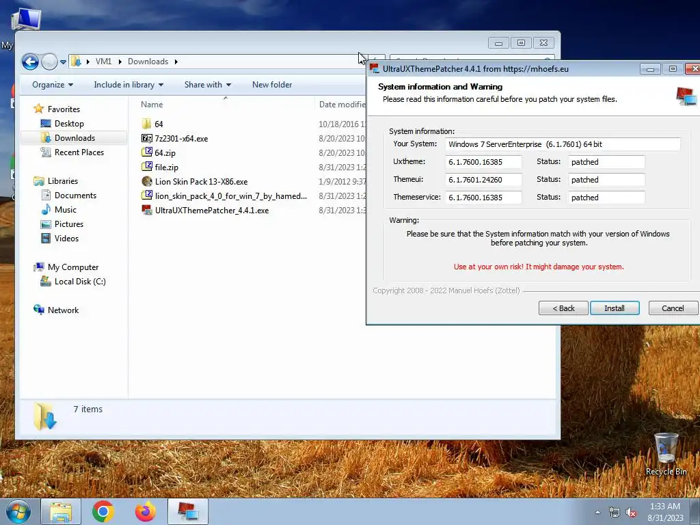
Task: Open the Share with dropdown
Action: point(208,84)
